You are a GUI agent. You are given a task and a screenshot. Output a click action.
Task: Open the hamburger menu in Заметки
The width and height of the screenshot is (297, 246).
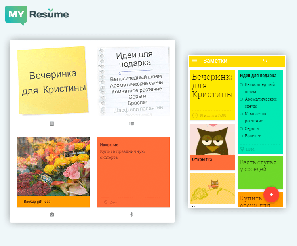pos(194,61)
